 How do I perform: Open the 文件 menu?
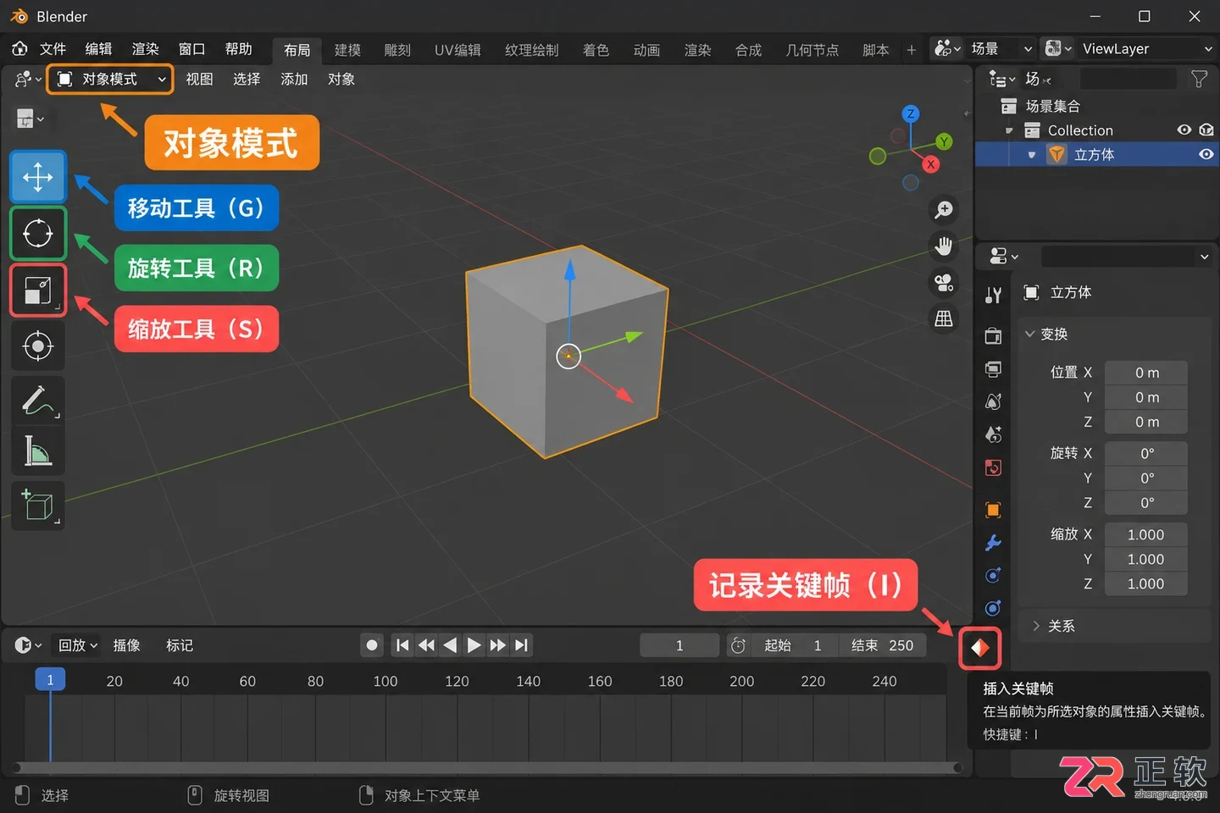(53, 49)
